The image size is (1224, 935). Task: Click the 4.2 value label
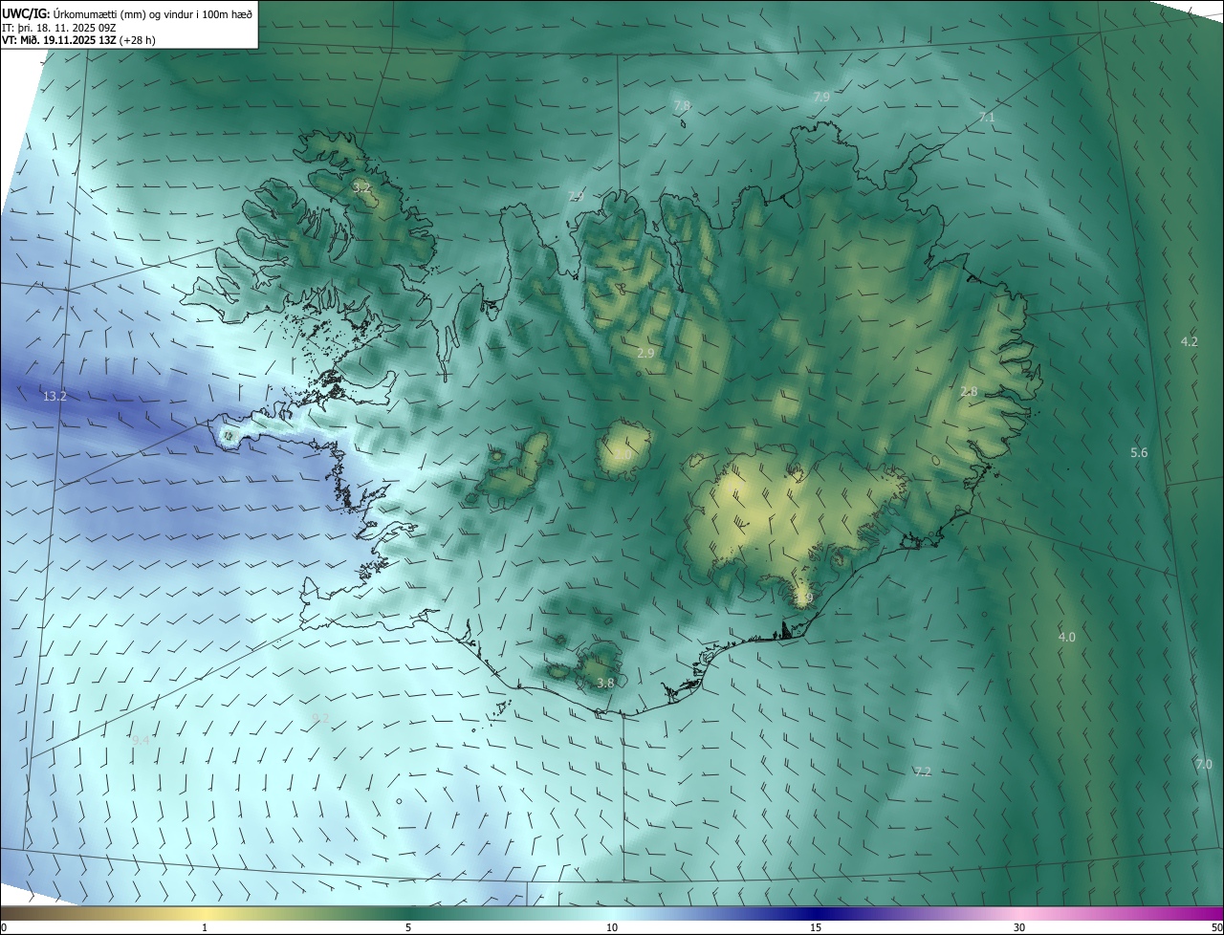click(1189, 341)
